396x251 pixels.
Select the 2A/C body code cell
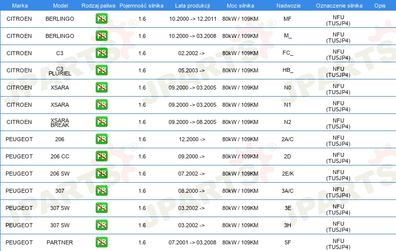tap(287, 139)
